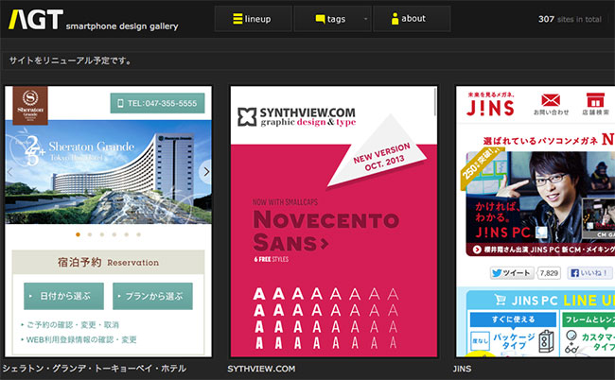Select the second carousel dot
Viewport: 615px width, 380px height.
click(90, 234)
